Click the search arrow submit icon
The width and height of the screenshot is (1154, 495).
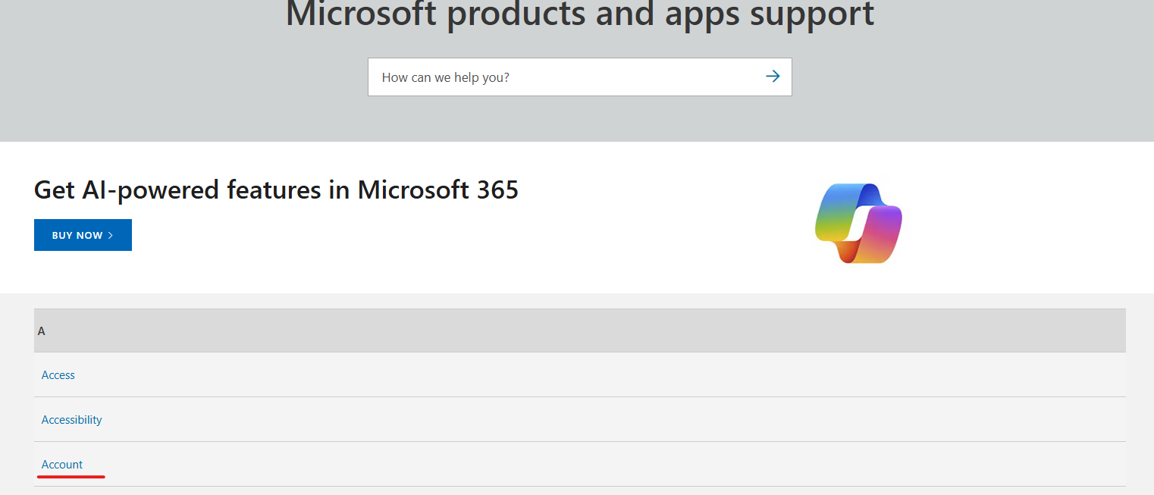pos(773,77)
